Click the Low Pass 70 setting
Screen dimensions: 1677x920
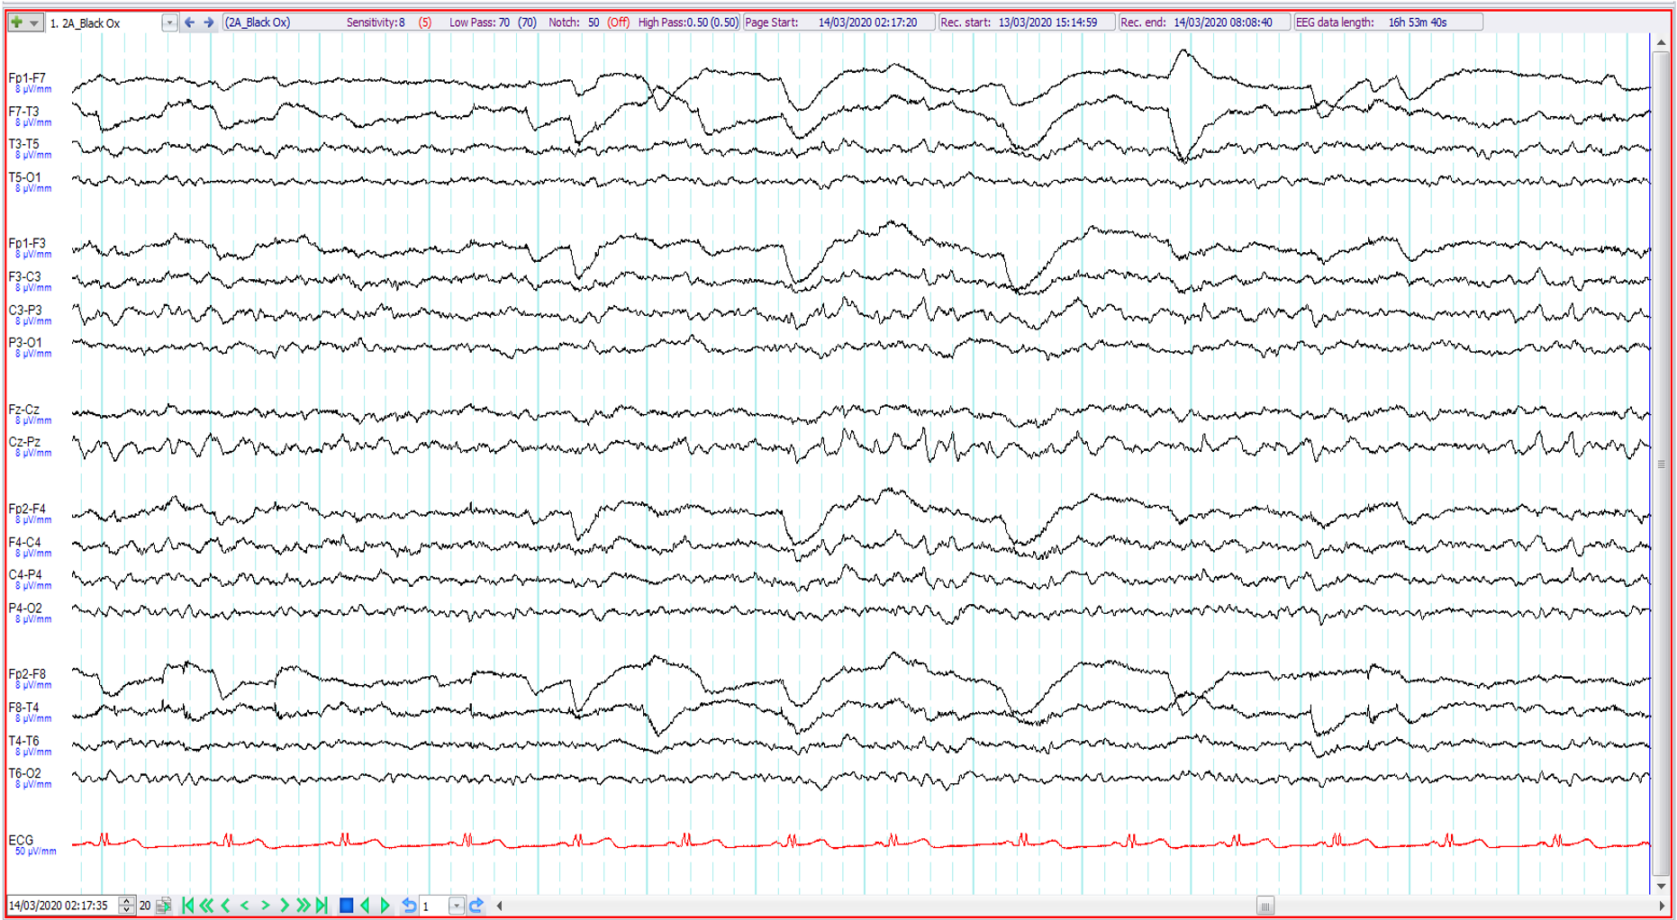coord(493,23)
